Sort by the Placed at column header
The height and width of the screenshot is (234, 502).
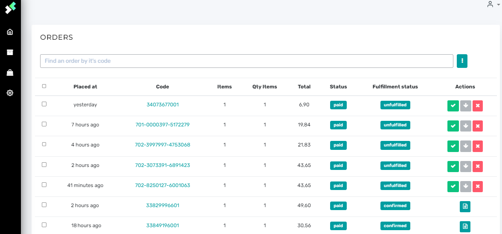coord(85,87)
